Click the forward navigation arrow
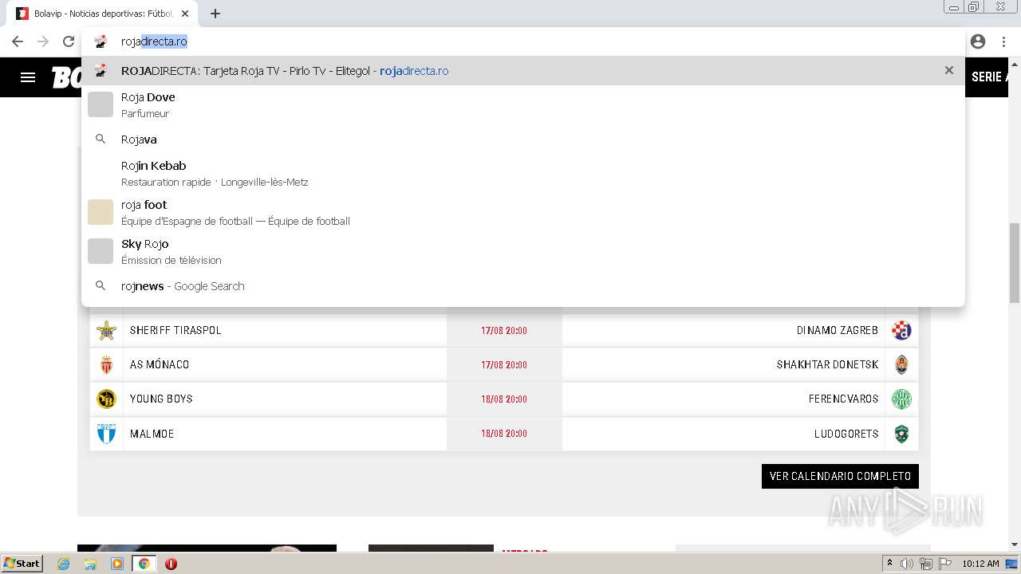This screenshot has height=574, width=1021. [x=43, y=41]
